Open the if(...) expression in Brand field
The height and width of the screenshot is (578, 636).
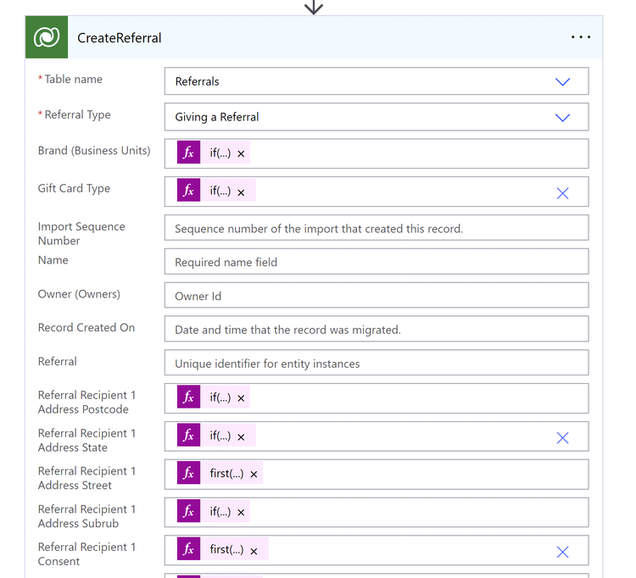[220, 153]
